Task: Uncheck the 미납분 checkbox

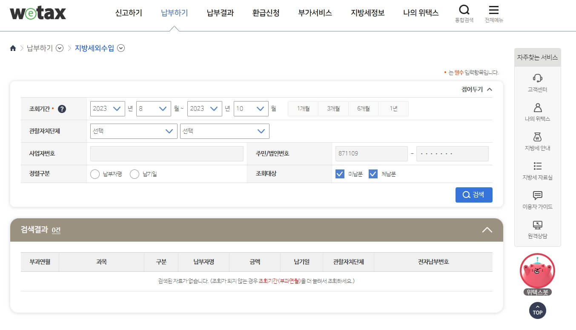Action: pos(340,174)
